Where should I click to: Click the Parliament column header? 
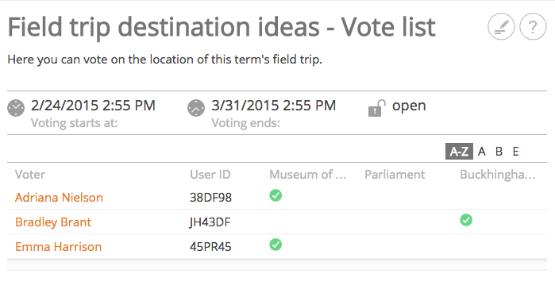(x=395, y=175)
